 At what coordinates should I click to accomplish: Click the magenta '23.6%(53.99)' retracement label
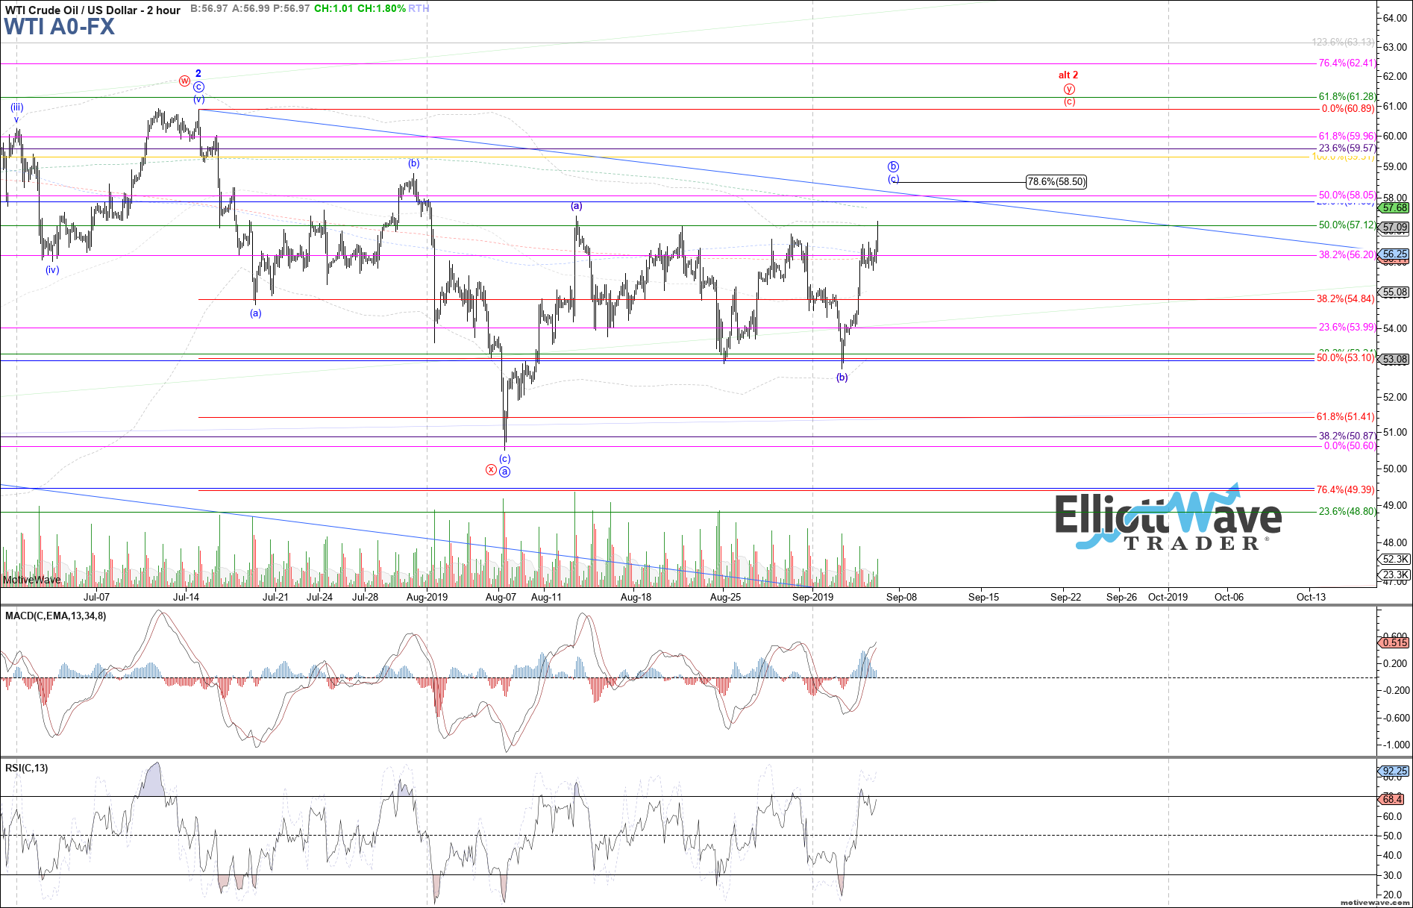[x=1347, y=328]
